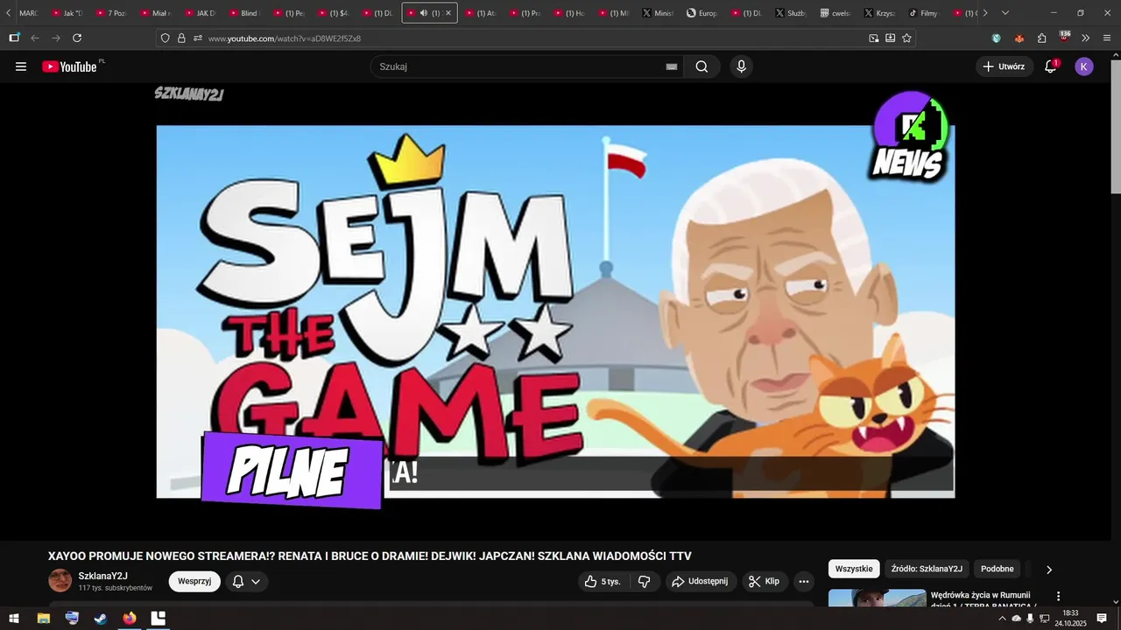Mute the playing tab via speaker icon
The image size is (1121, 630).
424,13
